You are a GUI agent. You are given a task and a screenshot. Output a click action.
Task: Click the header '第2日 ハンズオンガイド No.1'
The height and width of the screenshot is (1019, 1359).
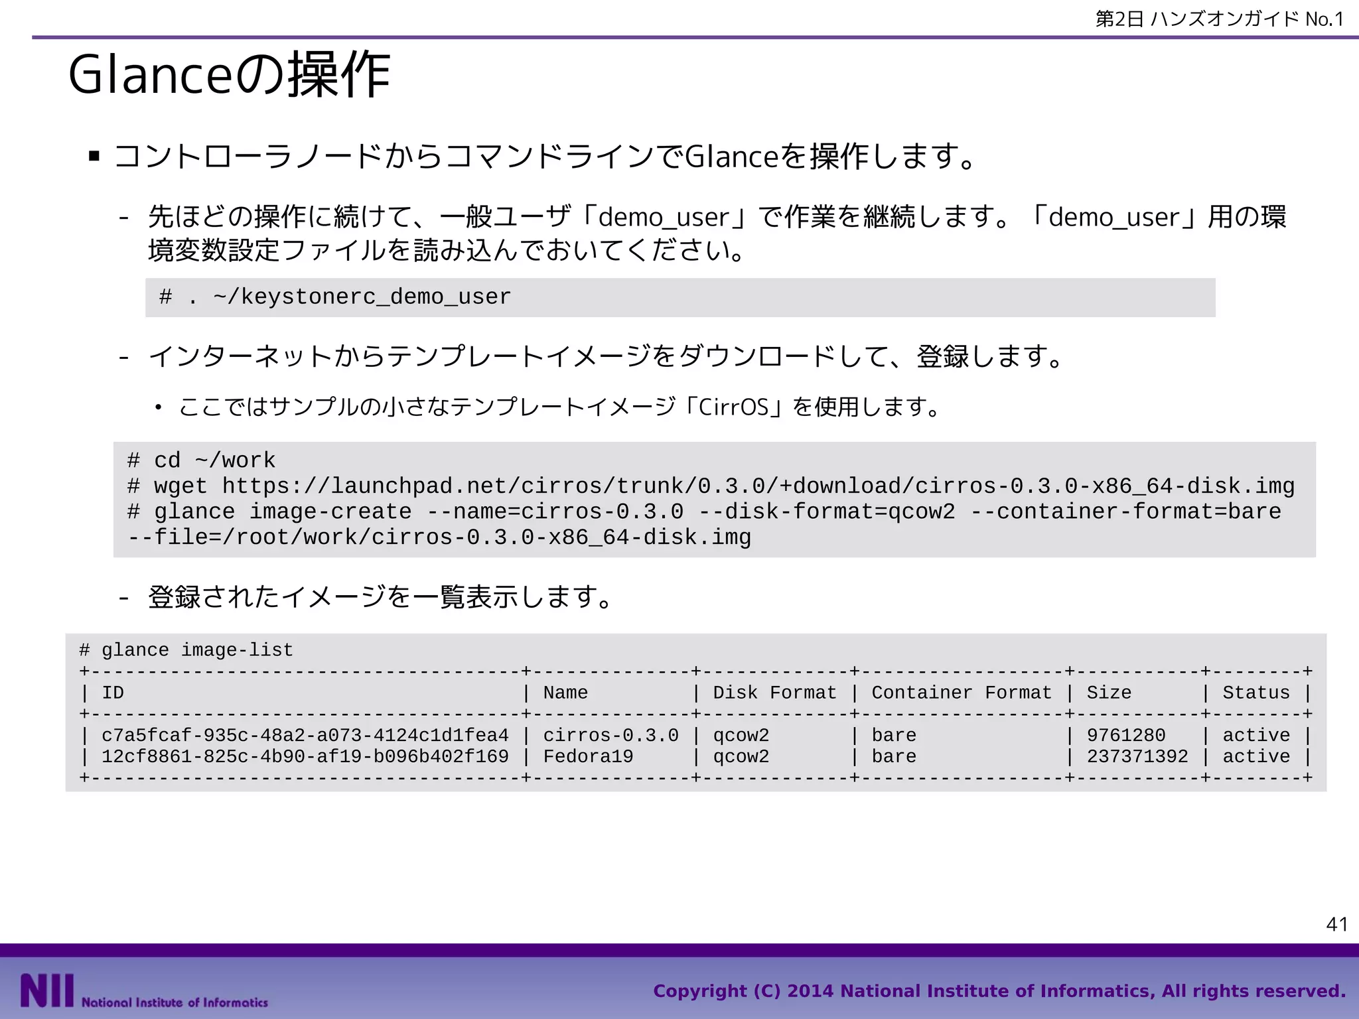click(1220, 19)
